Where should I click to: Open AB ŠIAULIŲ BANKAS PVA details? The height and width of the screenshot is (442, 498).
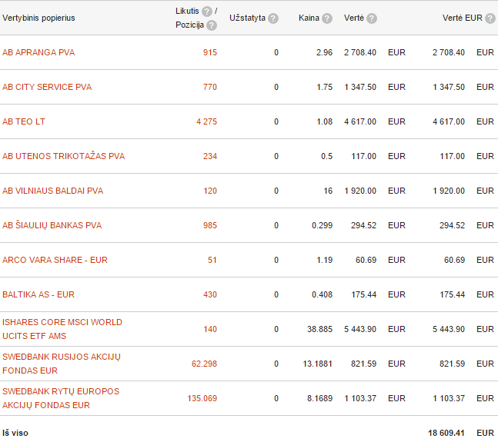(x=52, y=225)
